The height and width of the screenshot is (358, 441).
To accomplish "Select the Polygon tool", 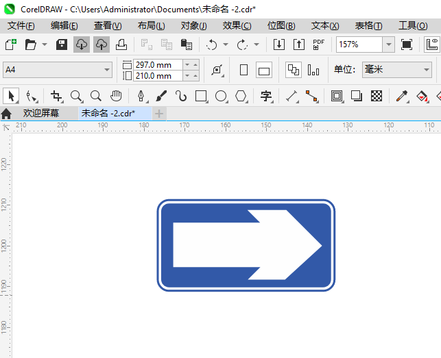I will 241,96.
